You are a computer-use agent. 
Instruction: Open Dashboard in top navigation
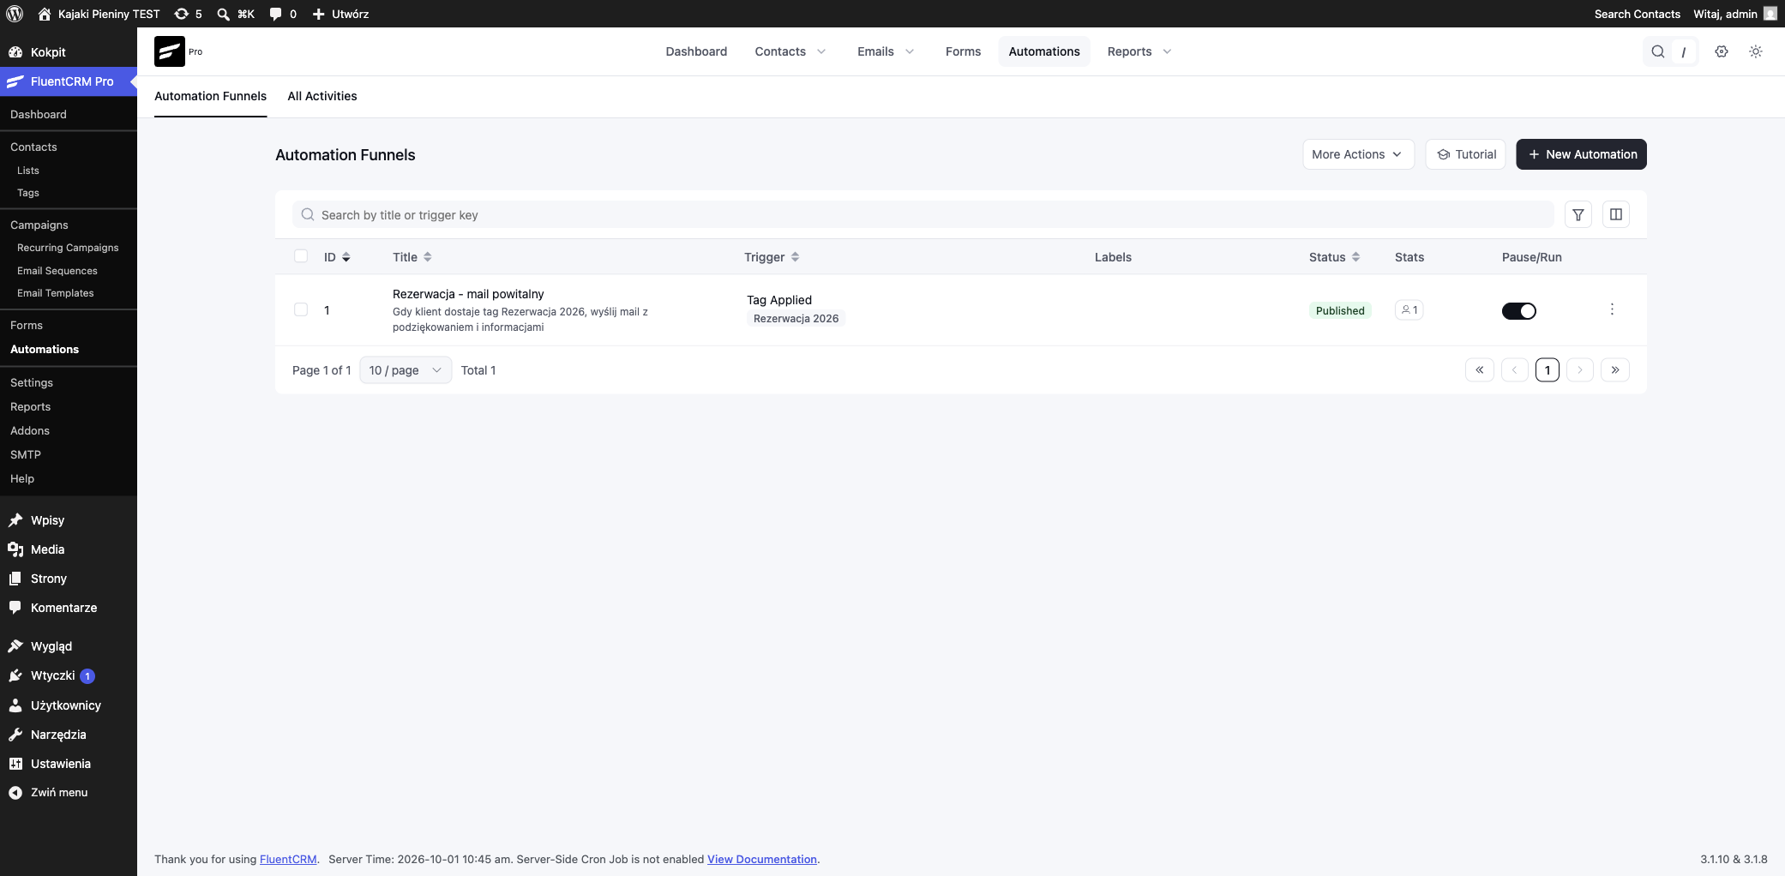pyautogui.click(x=696, y=51)
